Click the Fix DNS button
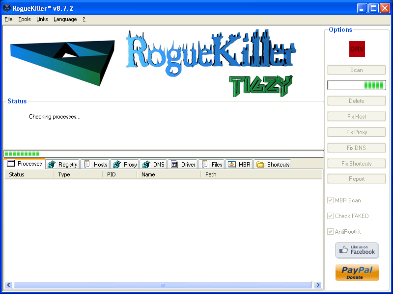 coord(357,148)
